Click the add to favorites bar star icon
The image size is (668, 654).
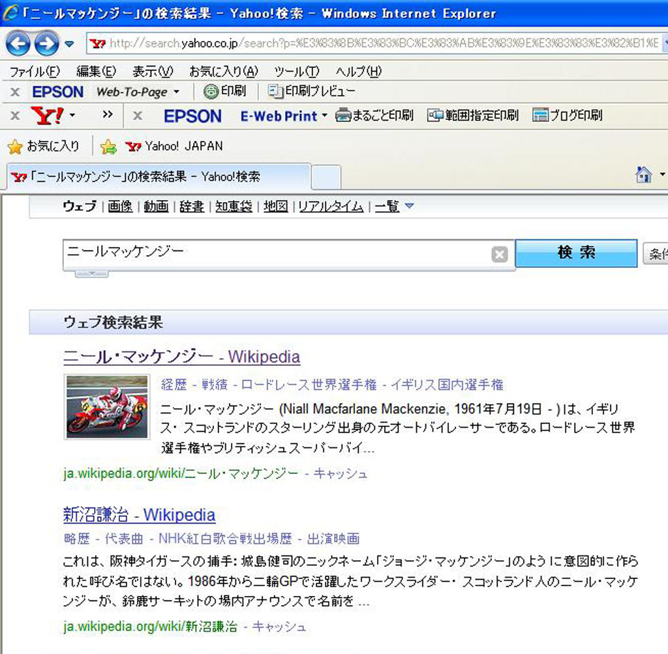tap(108, 147)
